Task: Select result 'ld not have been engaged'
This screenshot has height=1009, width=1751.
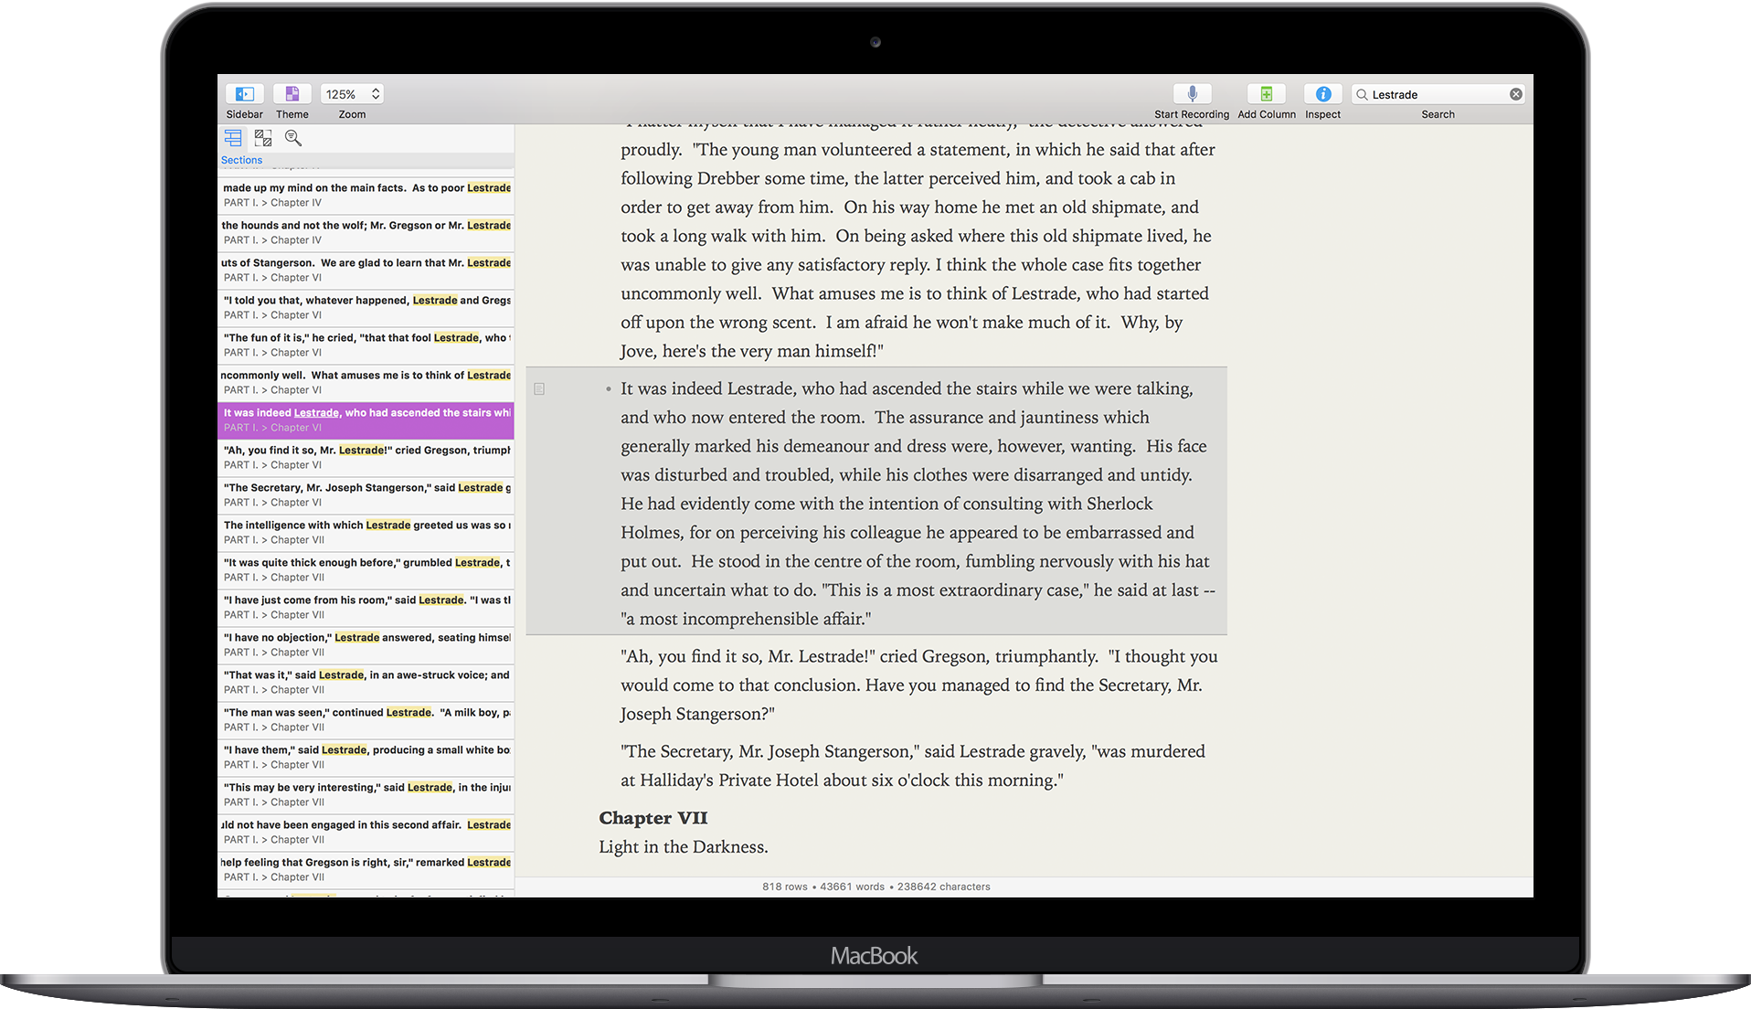Action: [x=366, y=833]
